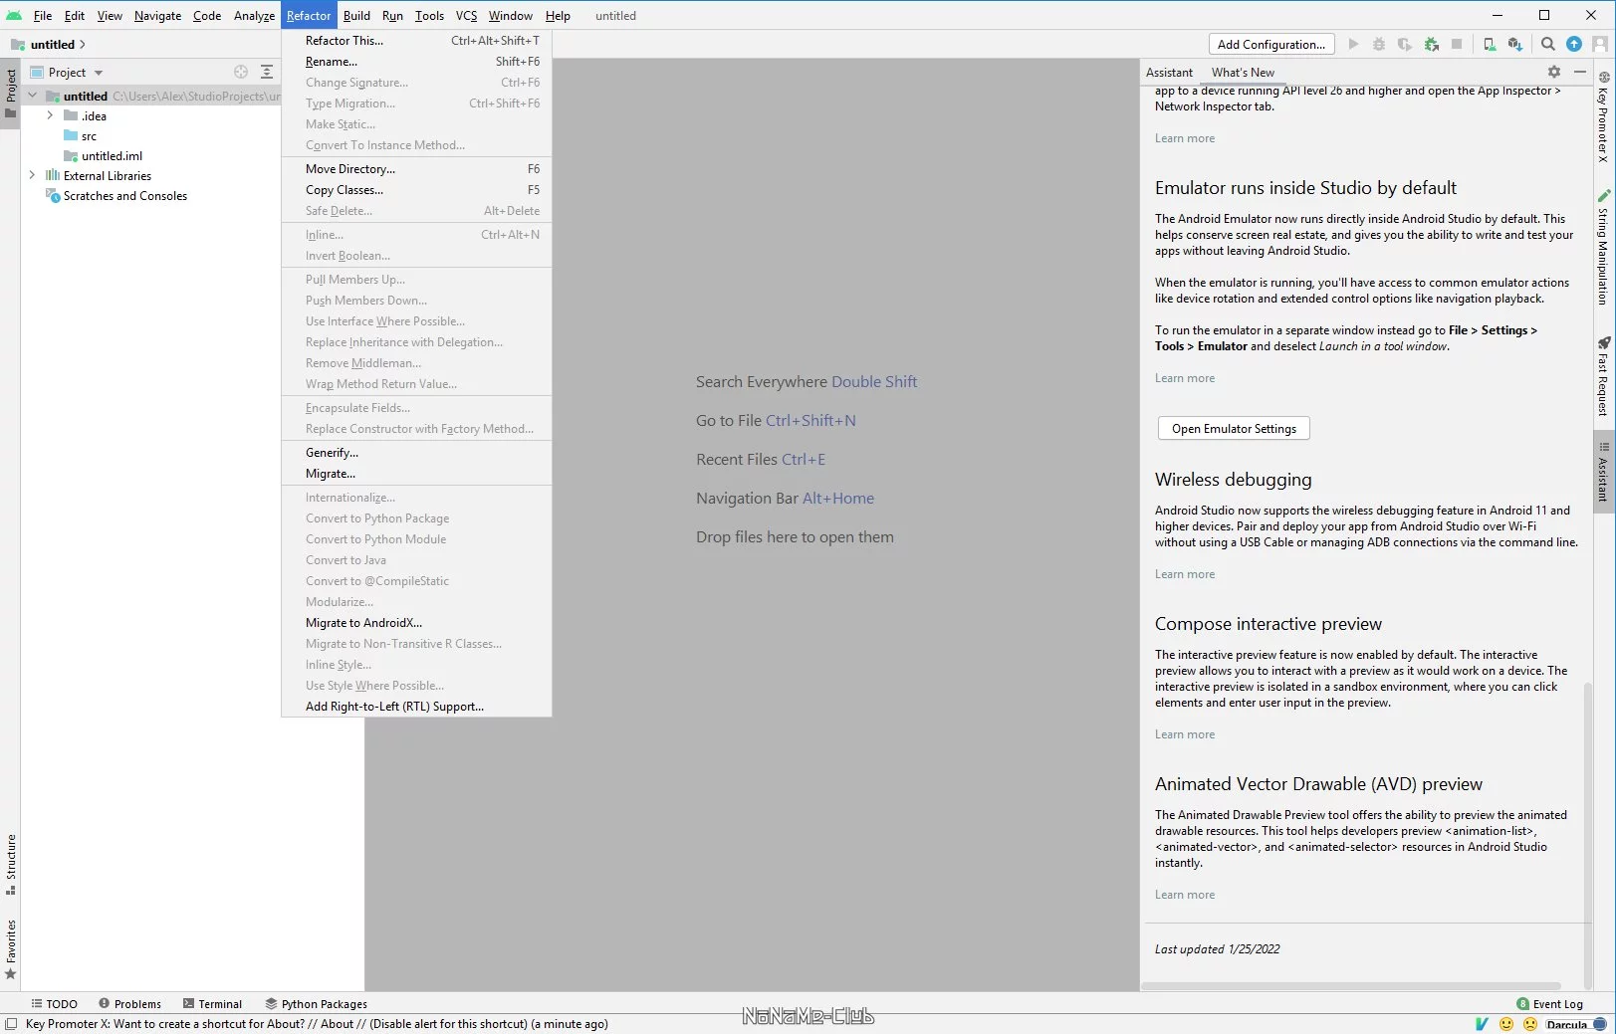Click the Search Everywhere magnifier icon
The image size is (1616, 1034).
coord(1547,44)
